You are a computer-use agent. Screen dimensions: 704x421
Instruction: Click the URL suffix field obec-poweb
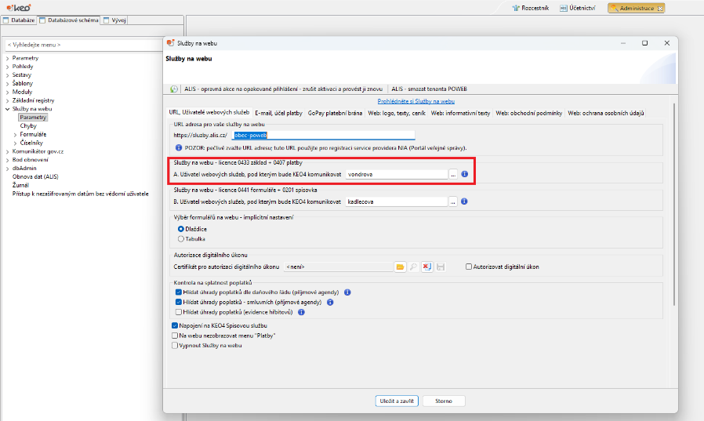coord(323,135)
